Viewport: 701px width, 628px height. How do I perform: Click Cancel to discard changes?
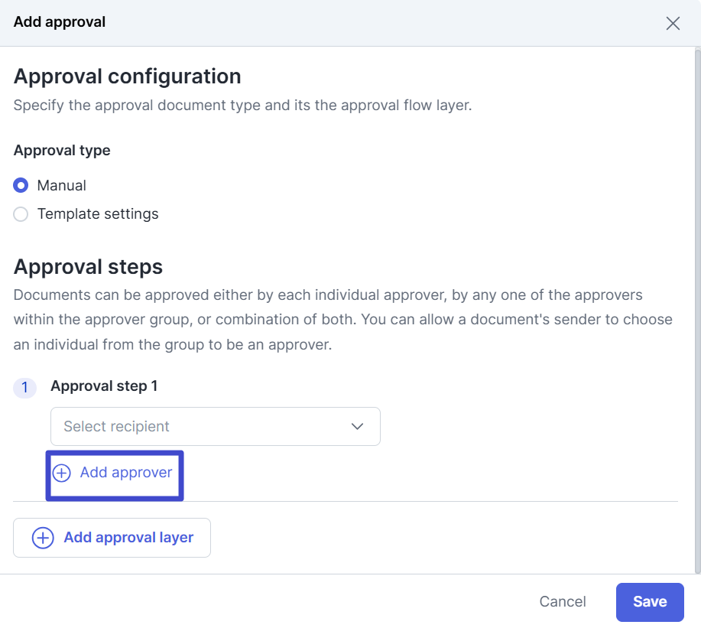click(x=563, y=601)
